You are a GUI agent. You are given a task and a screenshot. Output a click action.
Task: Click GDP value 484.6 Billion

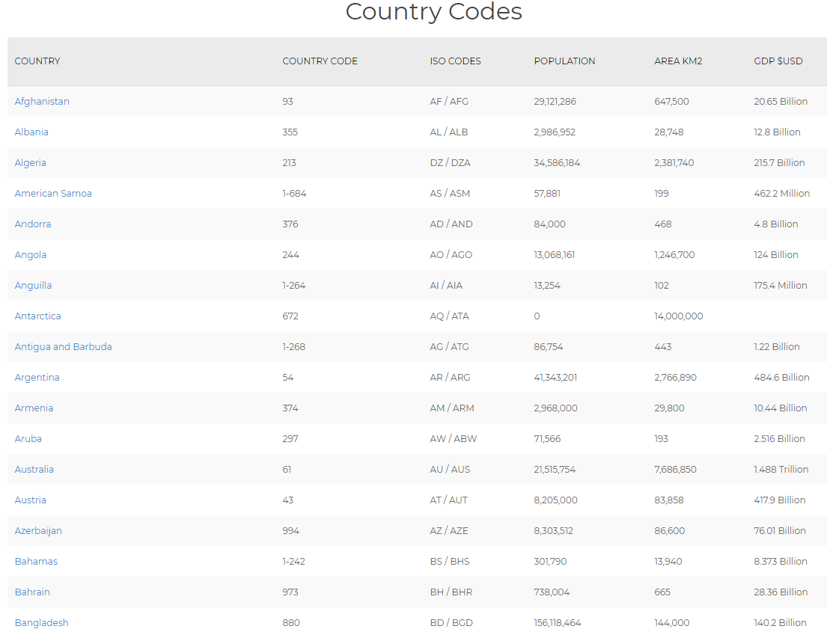(x=781, y=377)
